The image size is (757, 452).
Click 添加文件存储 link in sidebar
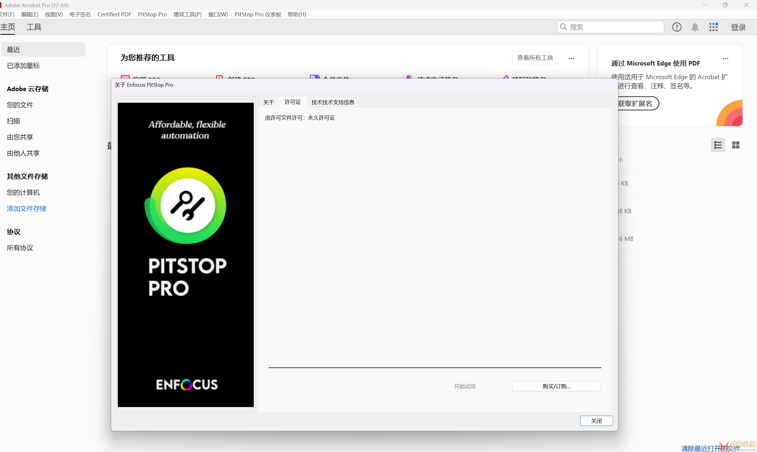(x=27, y=209)
